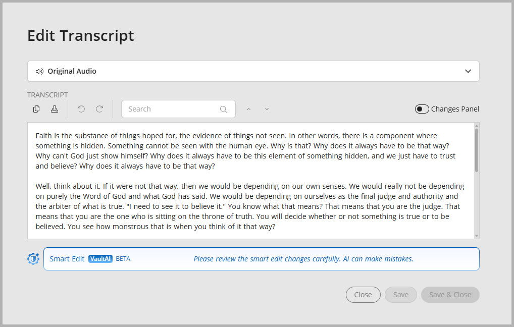Click Save & Close

[450, 295]
